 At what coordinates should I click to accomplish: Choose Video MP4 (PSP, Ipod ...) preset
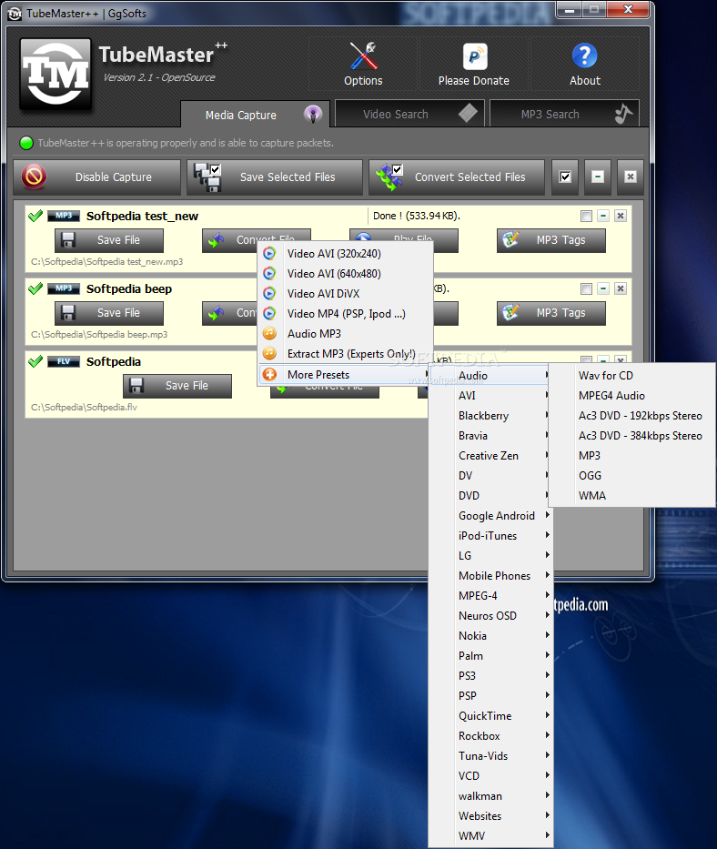coord(345,314)
